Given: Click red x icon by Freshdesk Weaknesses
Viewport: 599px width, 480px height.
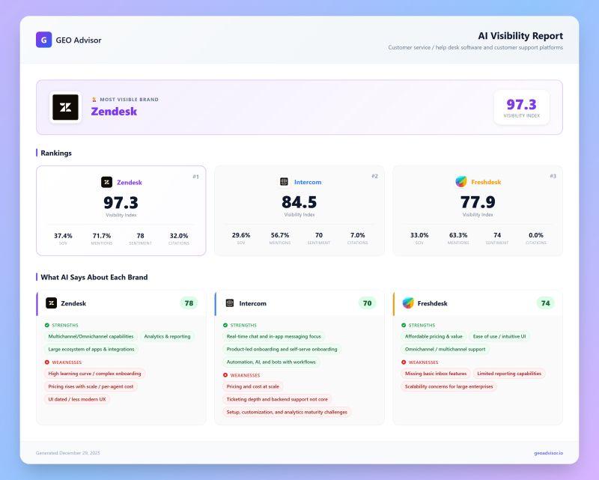Looking at the screenshot, I should [x=404, y=362].
